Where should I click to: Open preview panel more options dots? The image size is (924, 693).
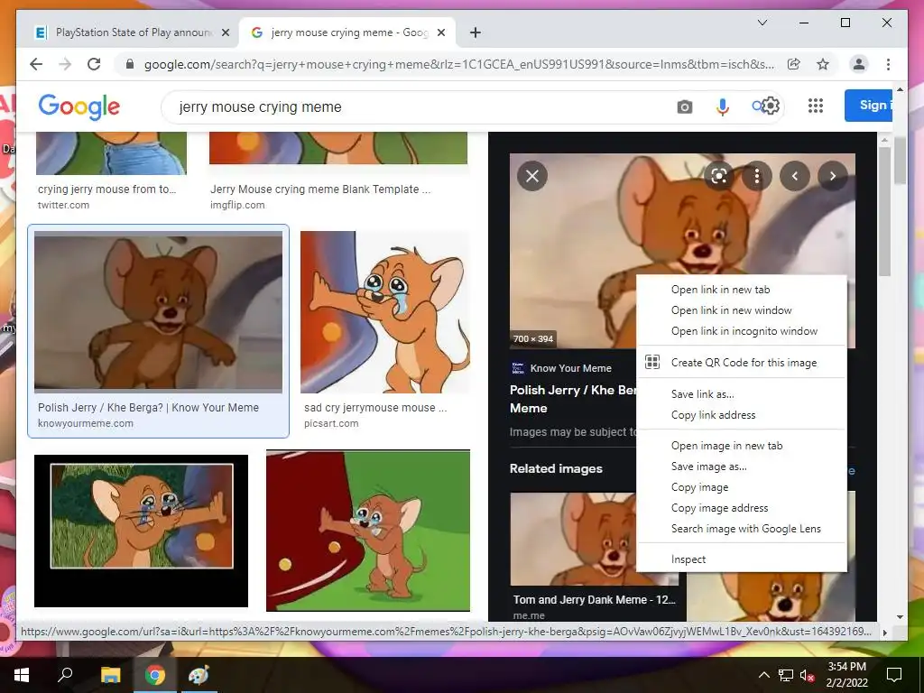tap(757, 176)
